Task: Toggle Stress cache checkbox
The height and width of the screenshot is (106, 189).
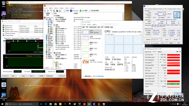Action: pyautogui.click(x=6, y=29)
